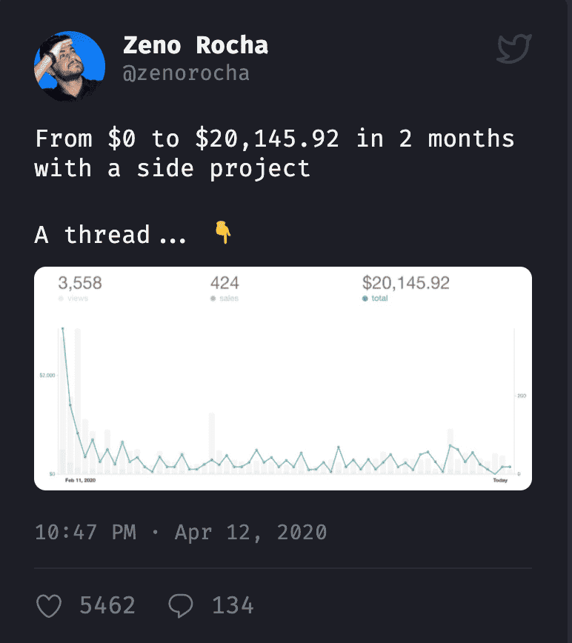Click the reply speech bubble icon
Viewport: 572px width, 643px height.
tap(180, 606)
